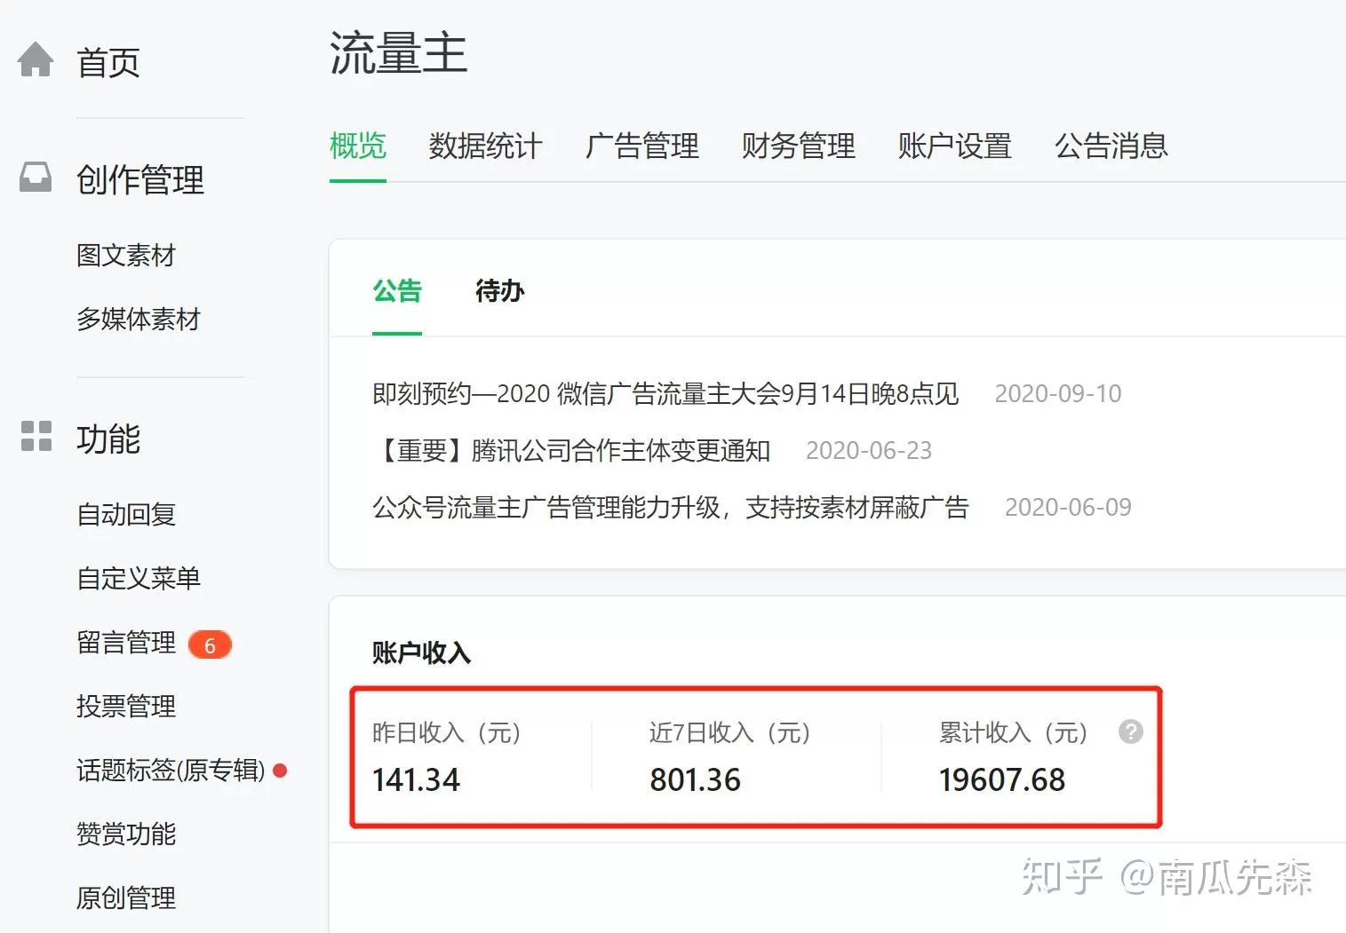The width and height of the screenshot is (1346, 933).
Task: Click the inbox icon beside 创作管理
Action: (36, 178)
